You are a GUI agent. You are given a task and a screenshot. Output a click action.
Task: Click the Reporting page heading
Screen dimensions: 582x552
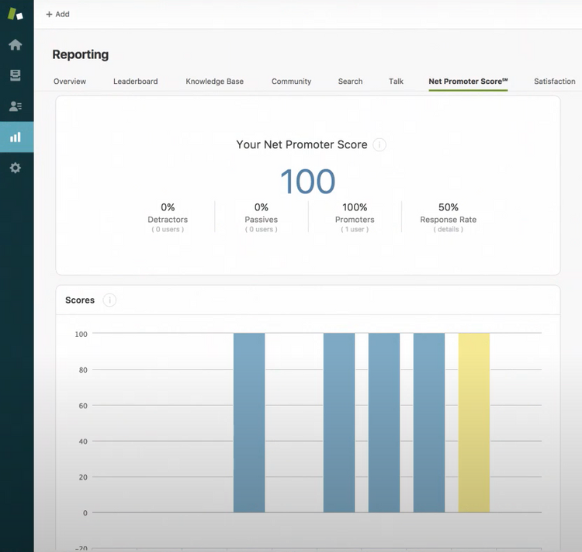81,54
